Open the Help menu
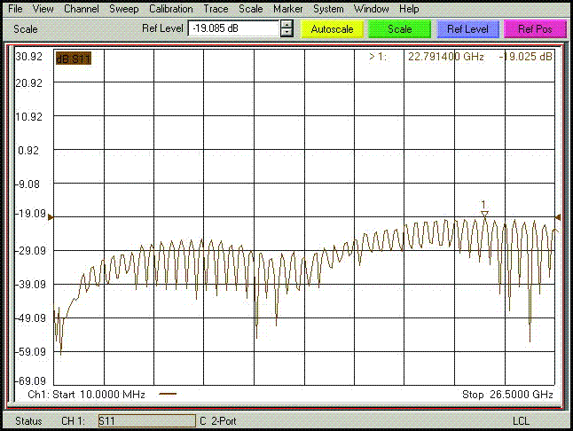The width and height of the screenshot is (573, 431). pos(409,8)
